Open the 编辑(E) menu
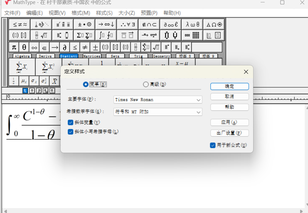Screen dimensions: 308x213 35,13
